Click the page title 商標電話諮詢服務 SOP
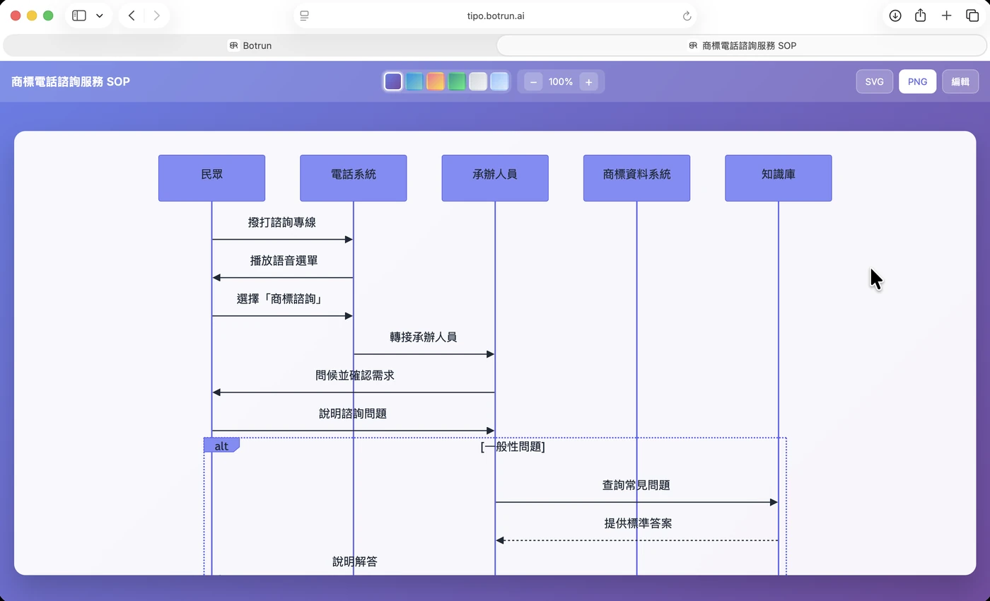This screenshot has width=990, height=601. pos(71,81)
